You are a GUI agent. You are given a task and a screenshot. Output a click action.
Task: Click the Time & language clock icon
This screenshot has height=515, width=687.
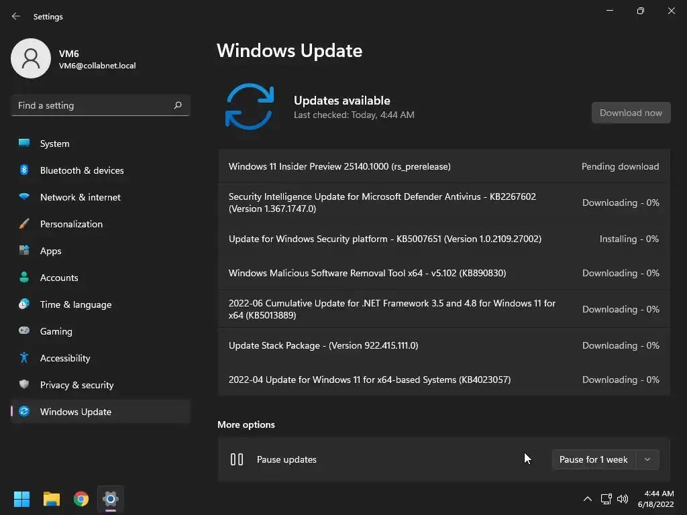click(24, 304)
